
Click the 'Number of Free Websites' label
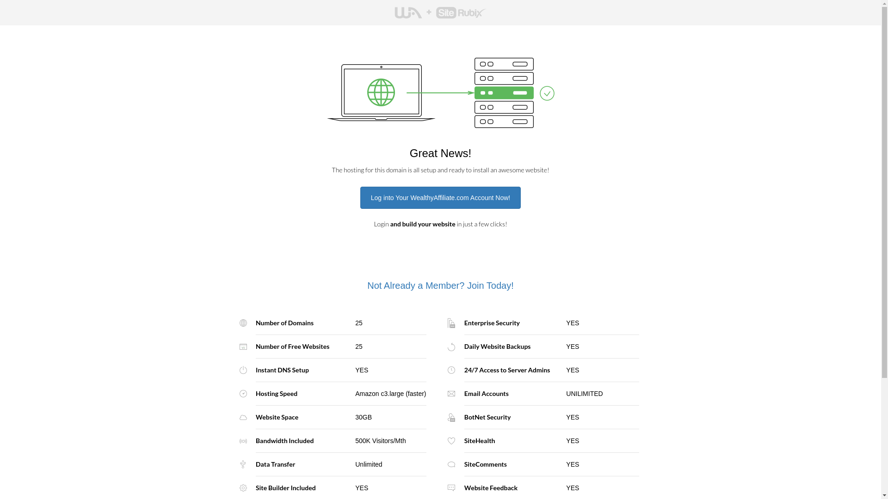pos(292,347)
